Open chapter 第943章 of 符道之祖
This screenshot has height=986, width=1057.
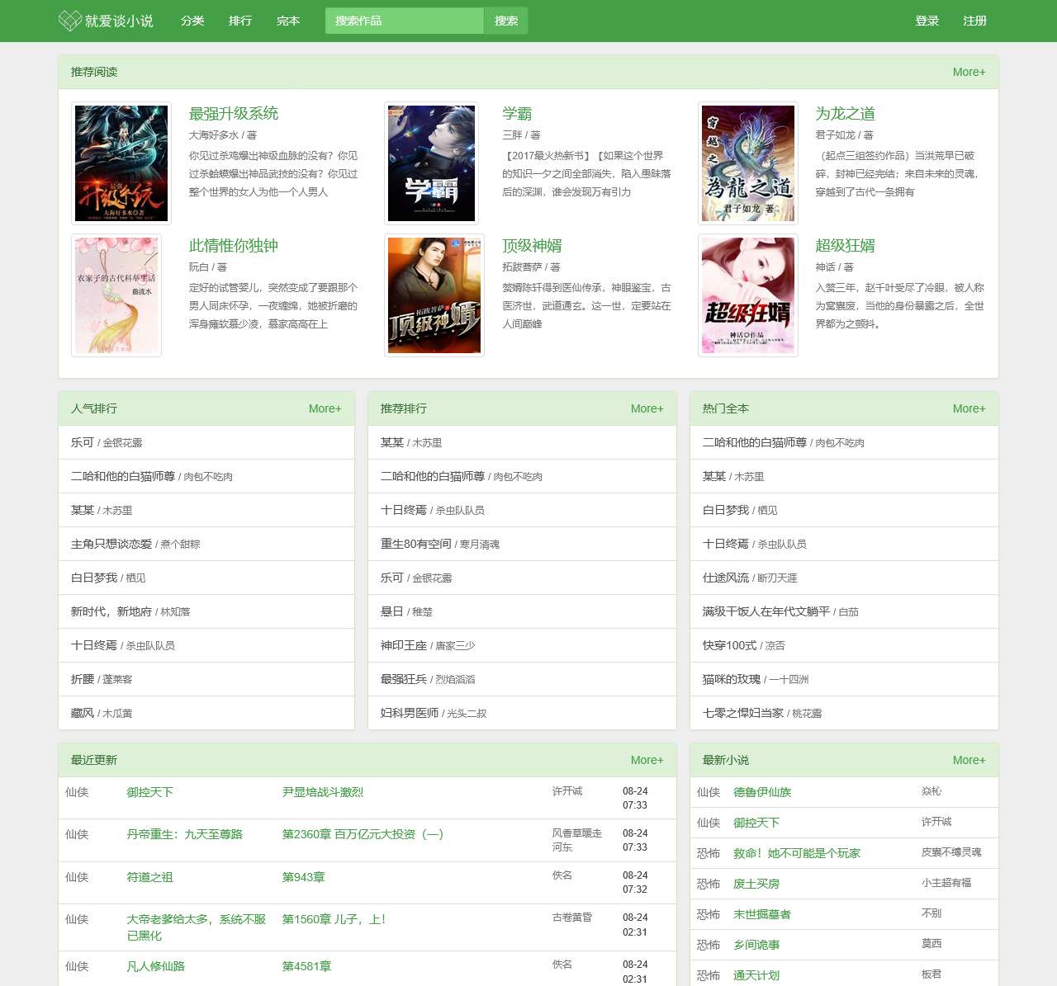[x=303, y=877]
